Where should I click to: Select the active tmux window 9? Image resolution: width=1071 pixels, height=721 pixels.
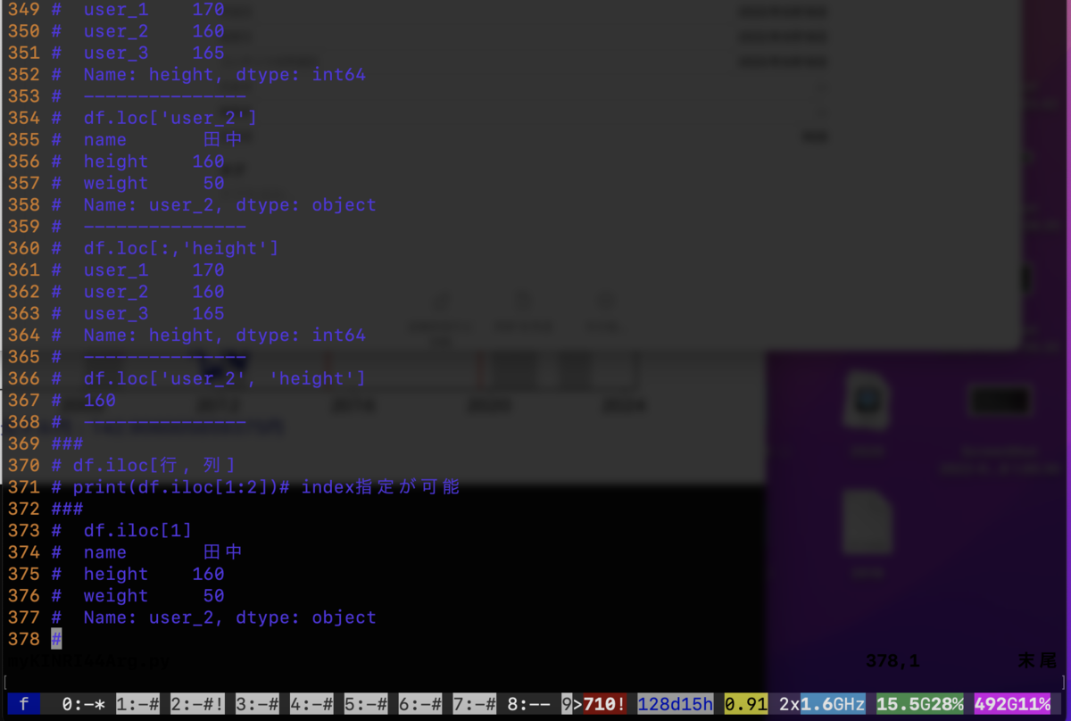(x=569, y=703)
